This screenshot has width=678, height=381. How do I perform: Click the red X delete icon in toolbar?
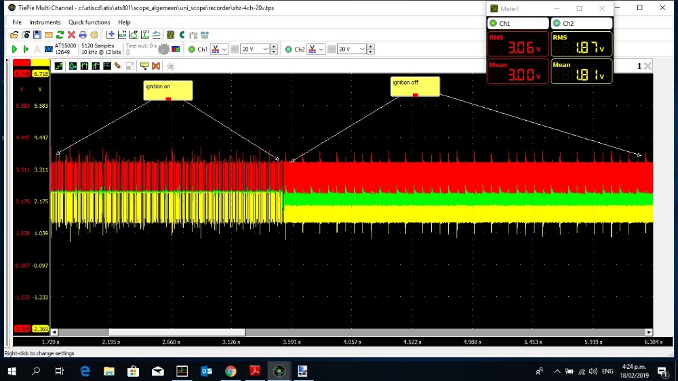pyautogui.click(x=71, y=35)
